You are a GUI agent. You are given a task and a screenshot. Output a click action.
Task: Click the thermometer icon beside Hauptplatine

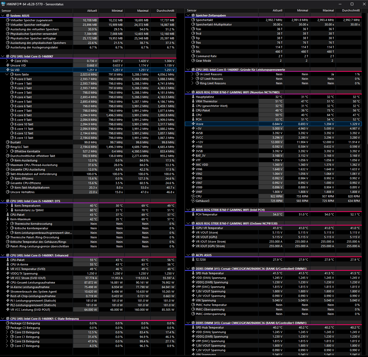193,97
